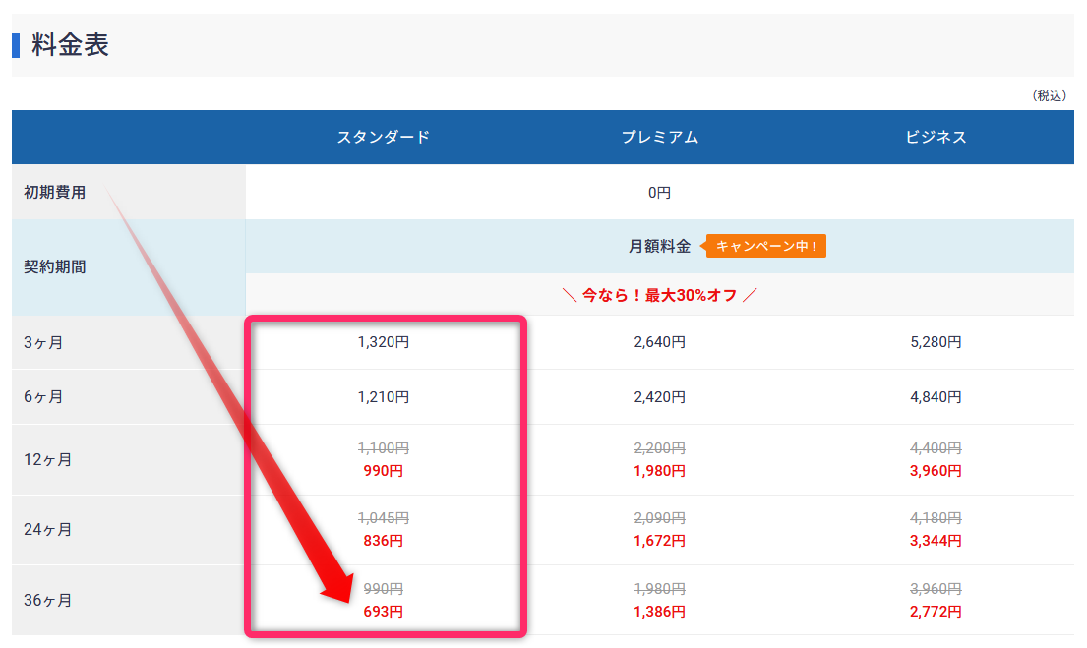Select the ビジネス plan header
Viewport: 1087px width, 648px height.
[936, 137]
